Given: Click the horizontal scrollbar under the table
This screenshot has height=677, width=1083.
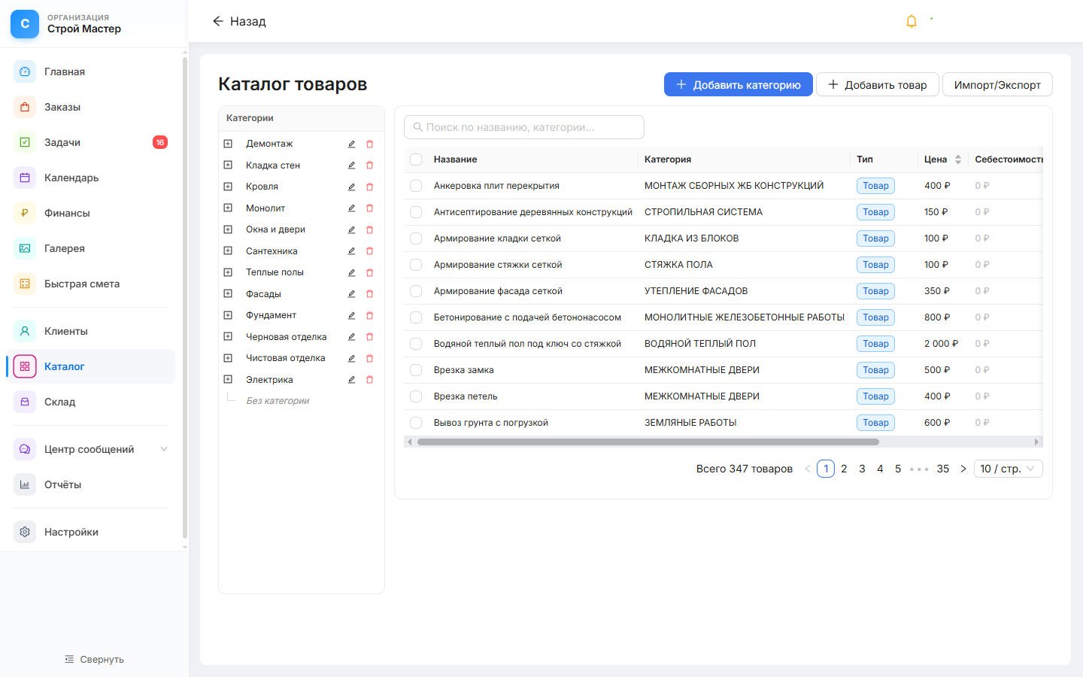Looking at the screenshot, I should click(x=648, y=442).
